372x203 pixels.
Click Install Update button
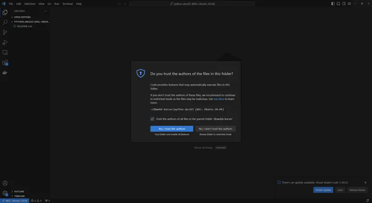pos(323,190)
